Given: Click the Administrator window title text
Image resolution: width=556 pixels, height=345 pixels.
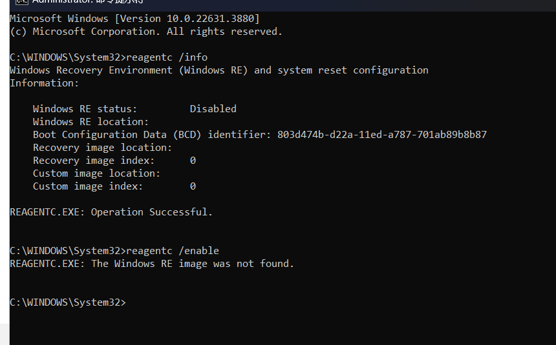Looking at the screenshot, I should [87, 1].
